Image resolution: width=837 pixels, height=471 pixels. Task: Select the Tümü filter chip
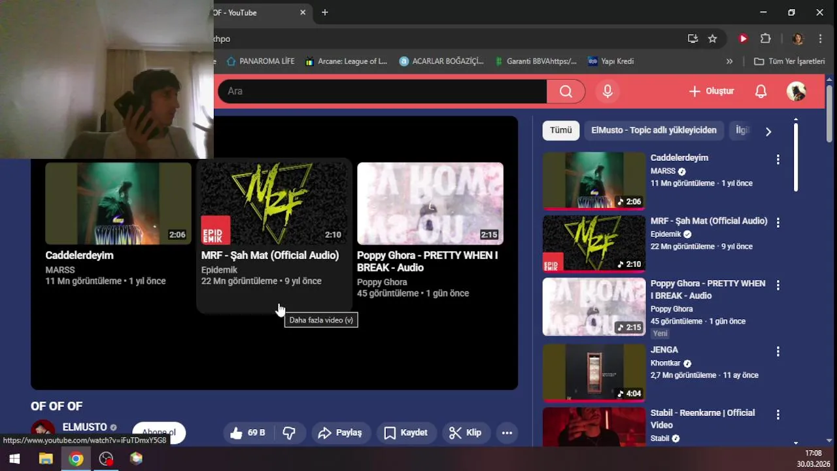(x=560, y=130)
